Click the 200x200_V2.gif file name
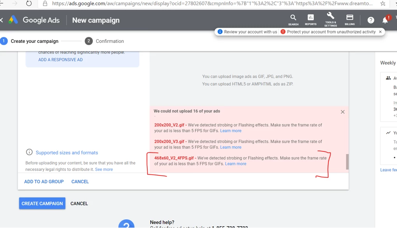This screenshot has width=397, height=228. click(169, 125)
